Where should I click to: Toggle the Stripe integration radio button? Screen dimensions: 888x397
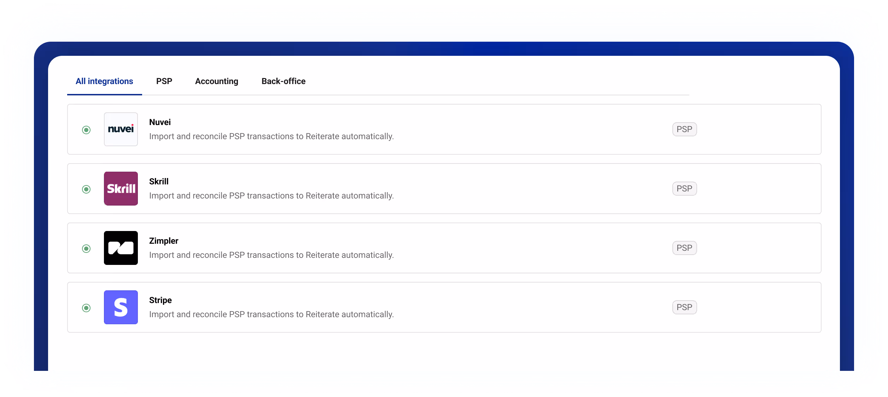tap(87, 308)
